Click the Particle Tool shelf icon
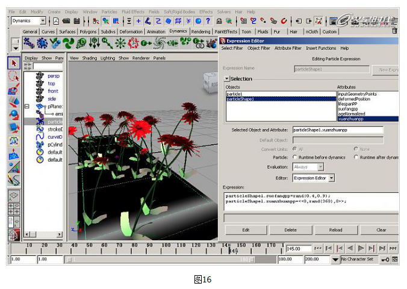407x289 pixels. tap(29, 43)
